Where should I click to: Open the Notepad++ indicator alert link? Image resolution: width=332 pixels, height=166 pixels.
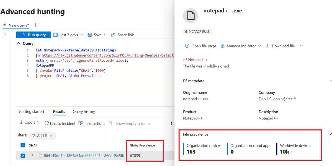[x=198, y=60]
